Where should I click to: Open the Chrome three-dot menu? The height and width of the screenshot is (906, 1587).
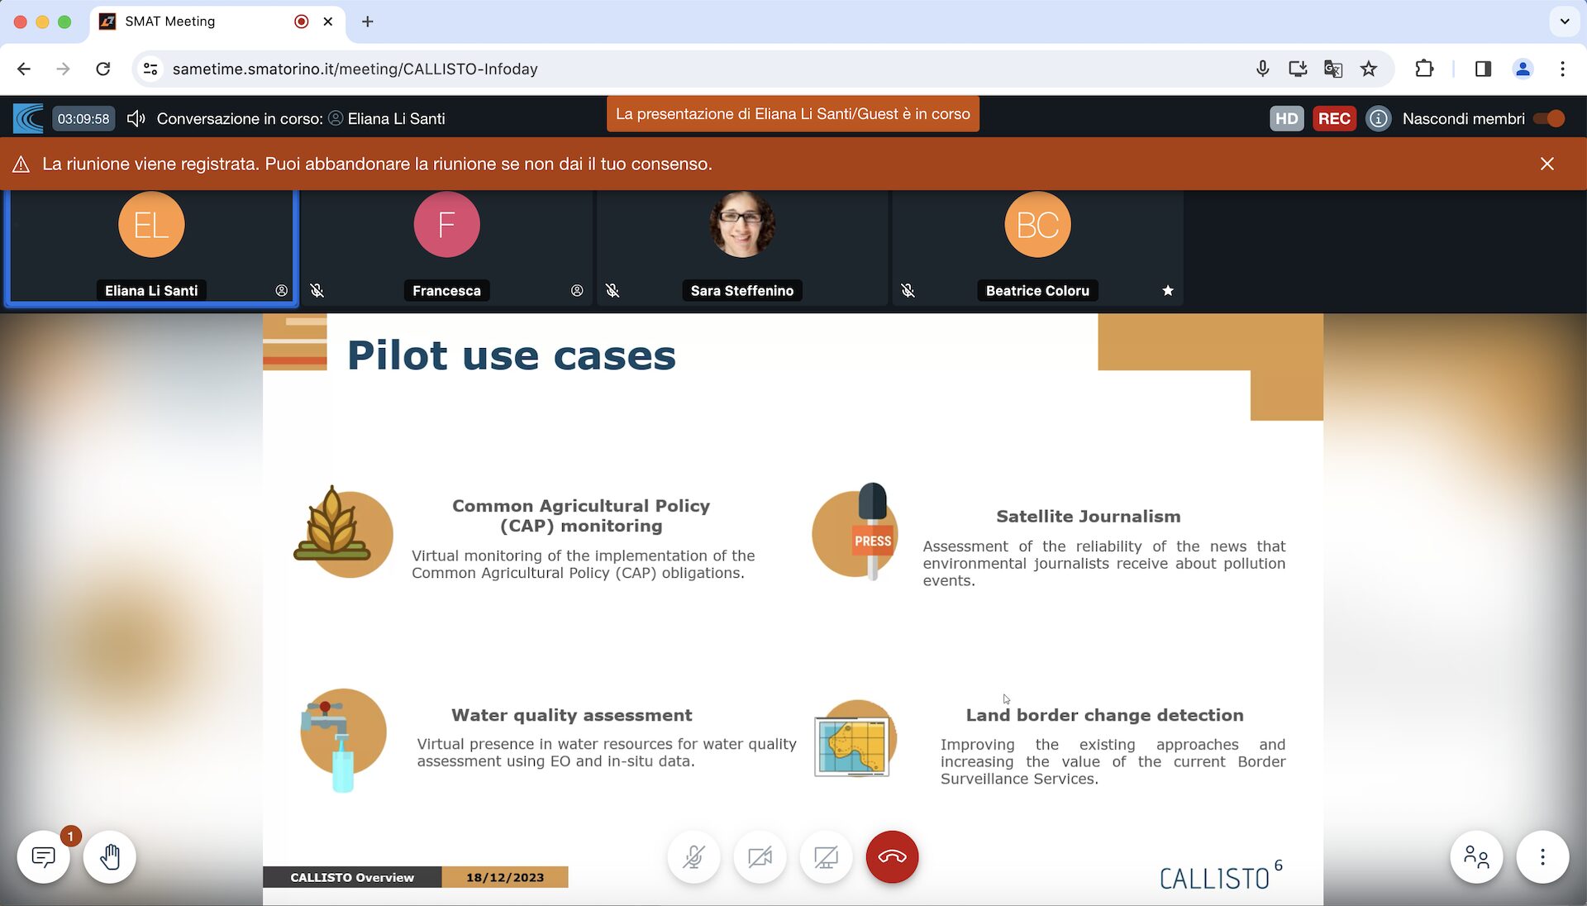pos(1562,69)
